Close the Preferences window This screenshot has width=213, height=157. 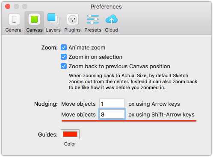pos(8,6)
